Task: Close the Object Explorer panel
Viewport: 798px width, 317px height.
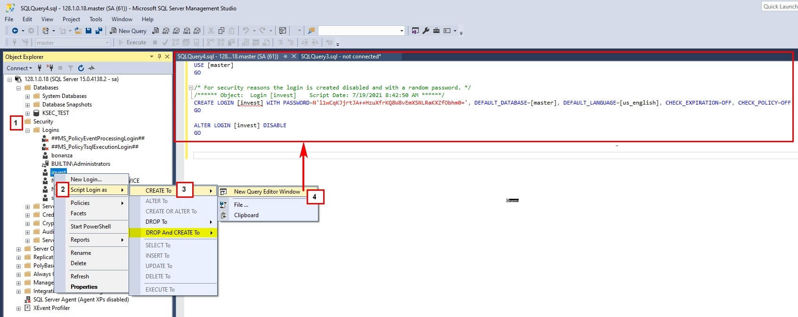Action: (167, 57)
